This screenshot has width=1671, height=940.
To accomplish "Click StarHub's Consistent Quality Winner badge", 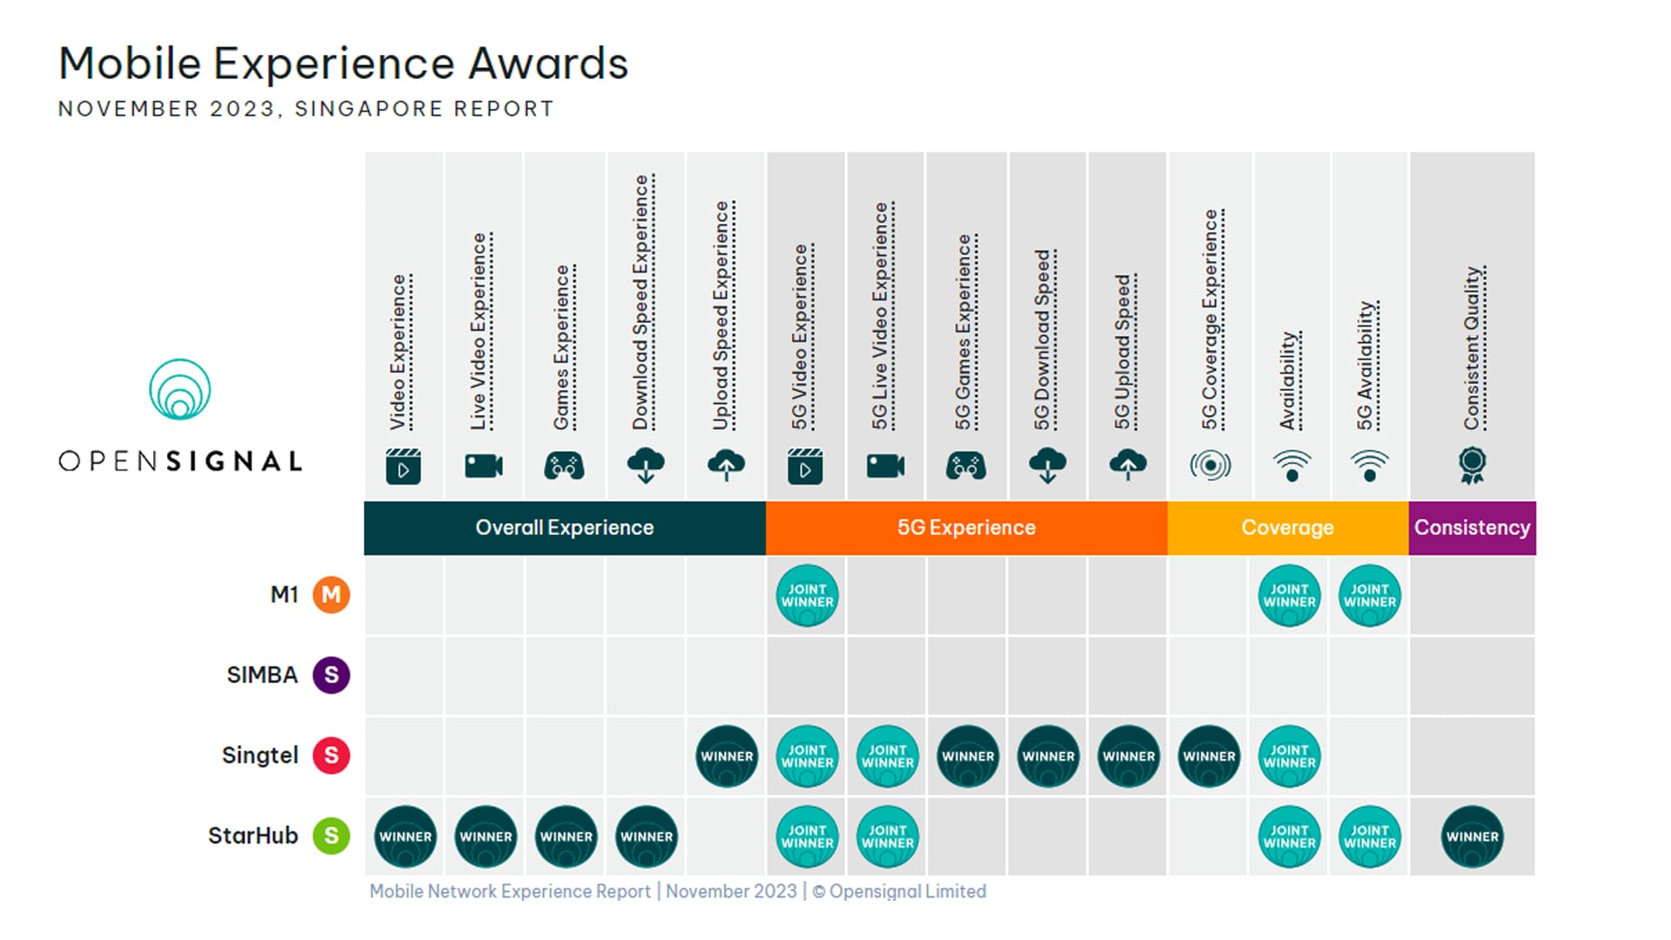I will coord(1472,836).
